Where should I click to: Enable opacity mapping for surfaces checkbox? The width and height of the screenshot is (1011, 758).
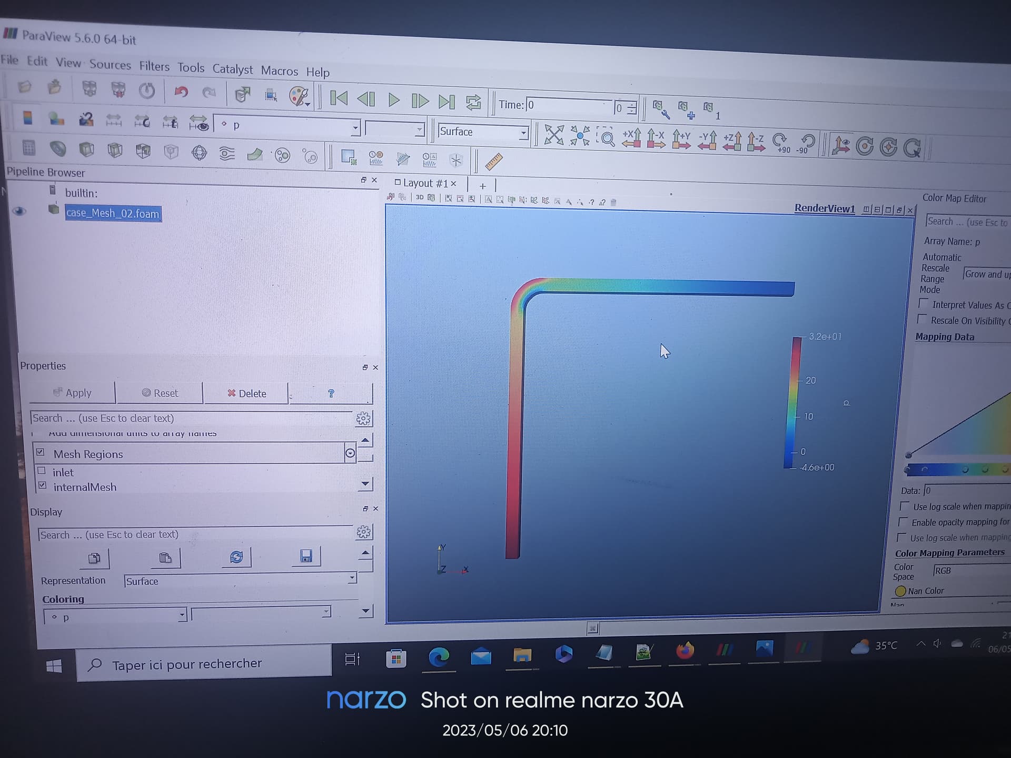click(903, 522)
